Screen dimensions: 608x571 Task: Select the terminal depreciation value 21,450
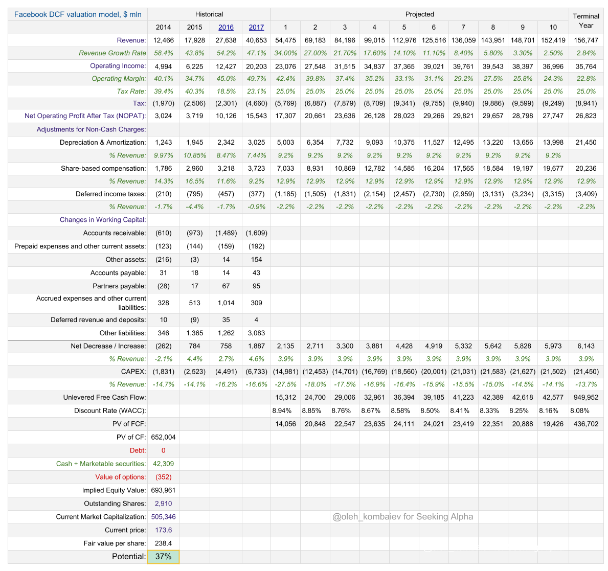pyautogui.click(x=586, y=143)
